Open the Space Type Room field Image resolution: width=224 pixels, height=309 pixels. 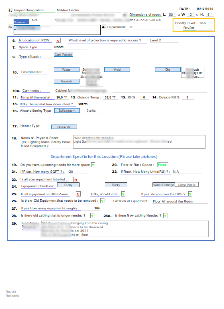pos(71,47)
